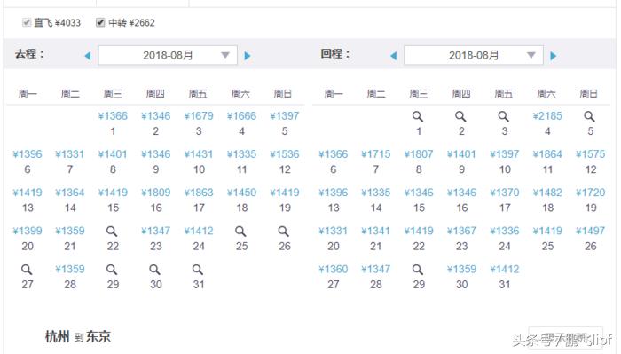Select return August 20 at ¥1331
621x354 pixels.
click(x=333, y=231)
